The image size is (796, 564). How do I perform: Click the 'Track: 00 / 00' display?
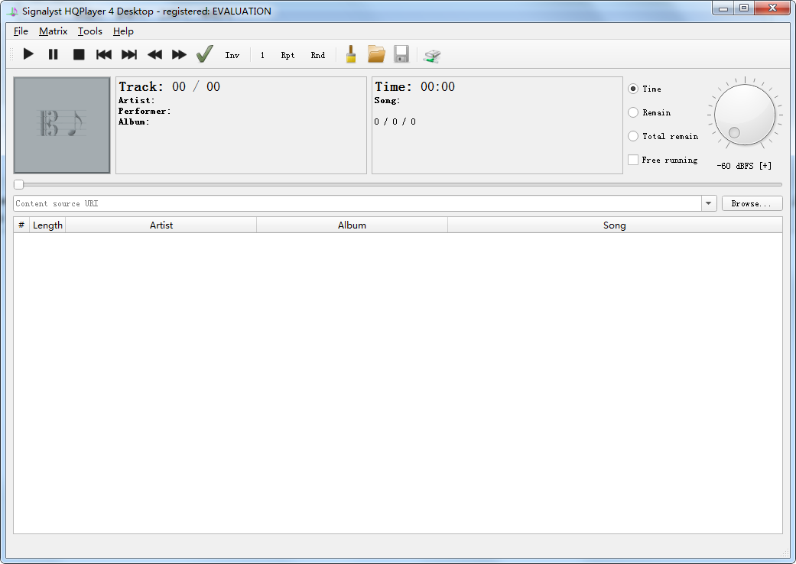(x=169, y=86)
